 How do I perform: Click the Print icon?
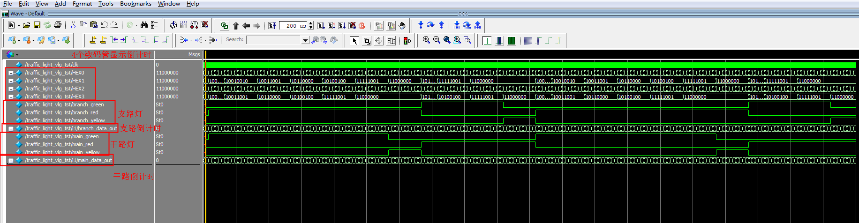click(x=58, y=25)
